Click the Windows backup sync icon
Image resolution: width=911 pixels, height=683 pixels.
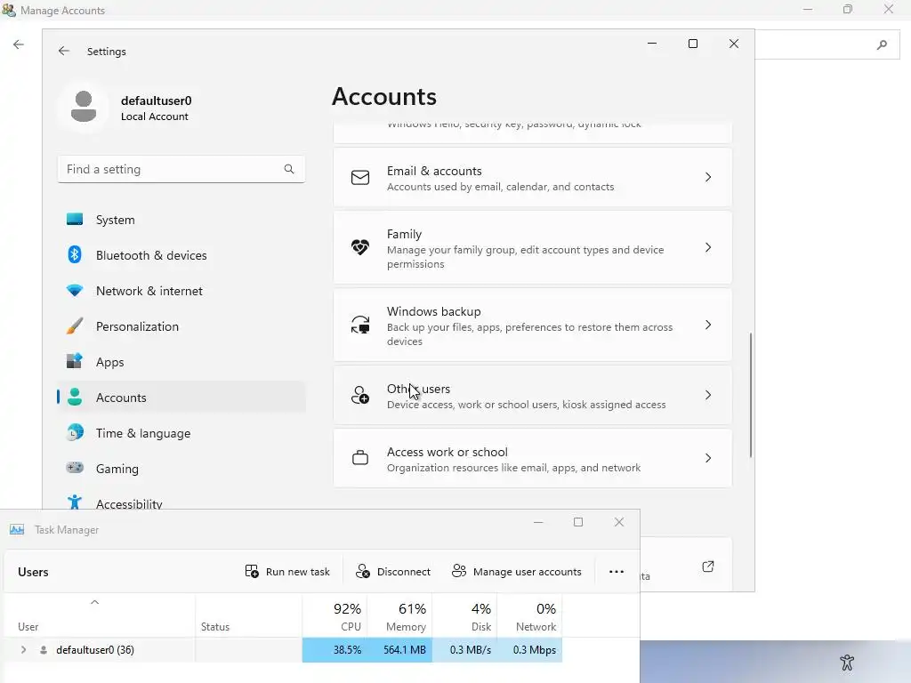[360, 325]
